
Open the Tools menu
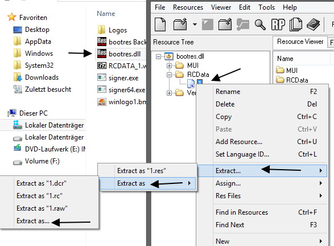point(266,7)
